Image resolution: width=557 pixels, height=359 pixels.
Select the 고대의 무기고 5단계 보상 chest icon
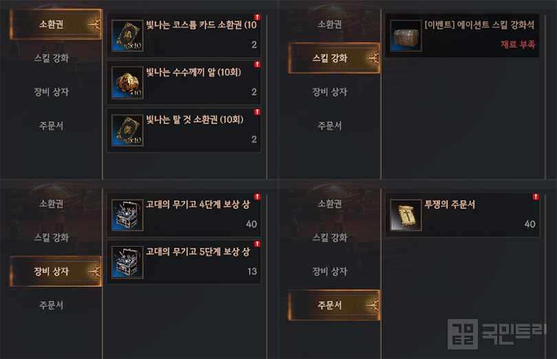point(127,262)
